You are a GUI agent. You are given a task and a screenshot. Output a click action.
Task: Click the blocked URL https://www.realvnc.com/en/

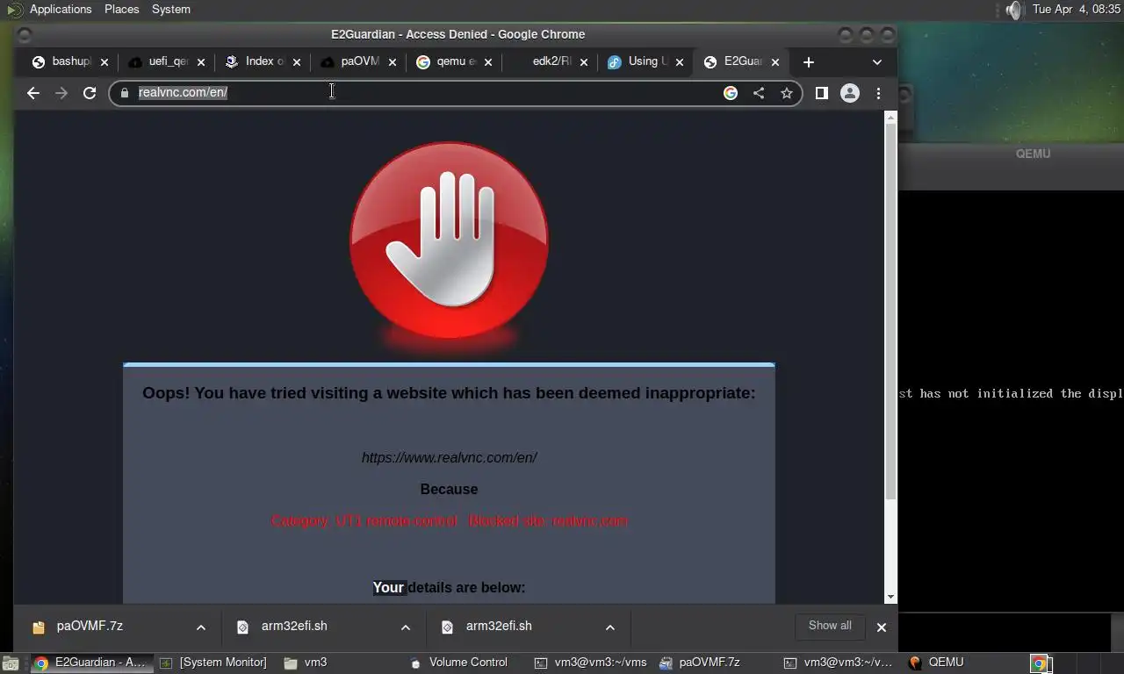click(449, 458)
